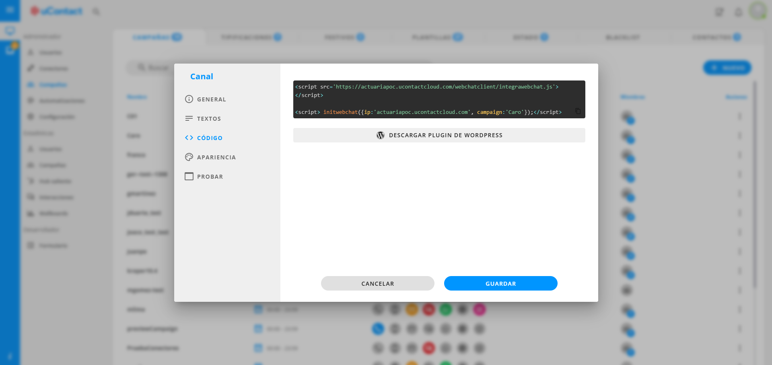Open the Blacklist tab

coord(623,37)
